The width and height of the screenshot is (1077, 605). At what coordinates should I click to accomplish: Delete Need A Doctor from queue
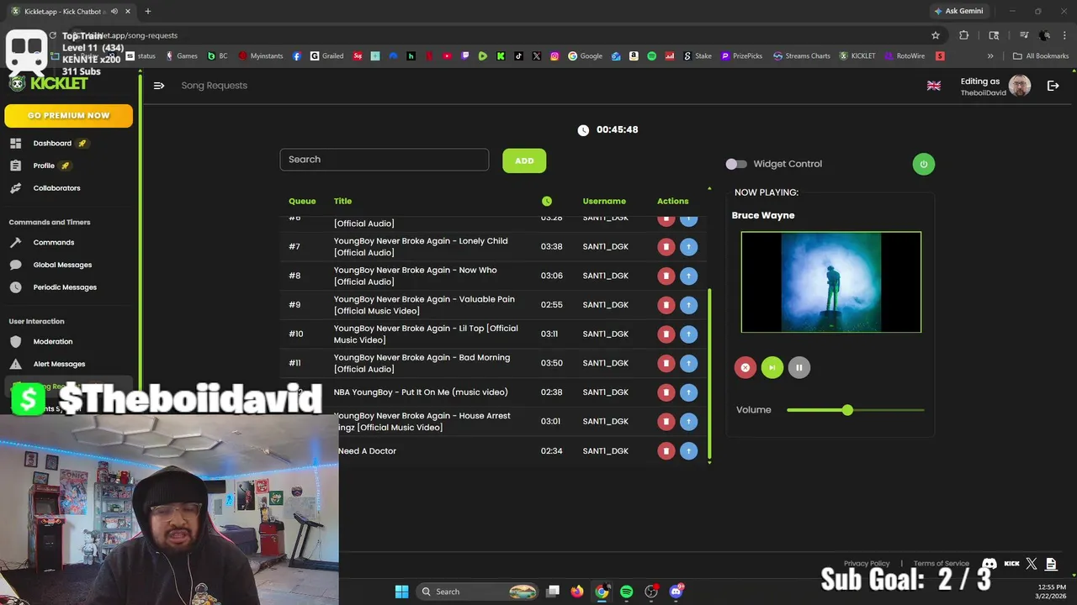pos(666,450)
